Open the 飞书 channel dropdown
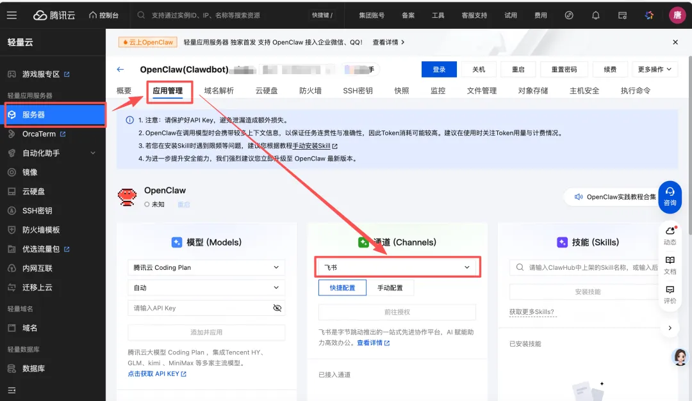692x401 pixels. 397,267
